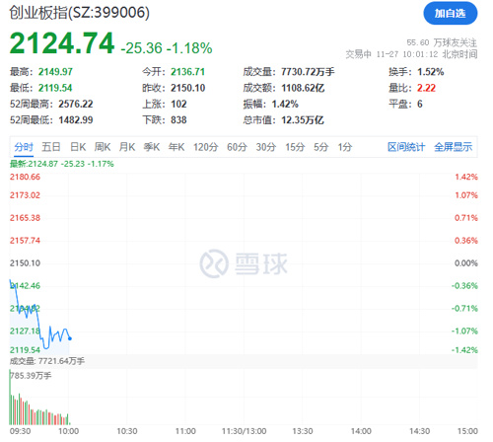Click the current price 2124.74
This screenshot has height=442, width=493.
(62, 43)
